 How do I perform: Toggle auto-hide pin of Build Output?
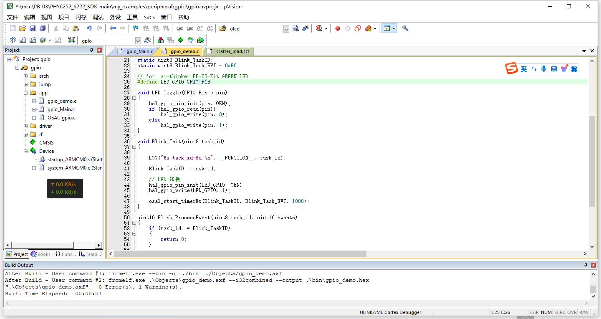point(586,265)
